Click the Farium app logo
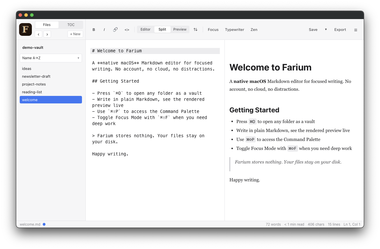Screen dimensions: 380x249 click(25, 29)
